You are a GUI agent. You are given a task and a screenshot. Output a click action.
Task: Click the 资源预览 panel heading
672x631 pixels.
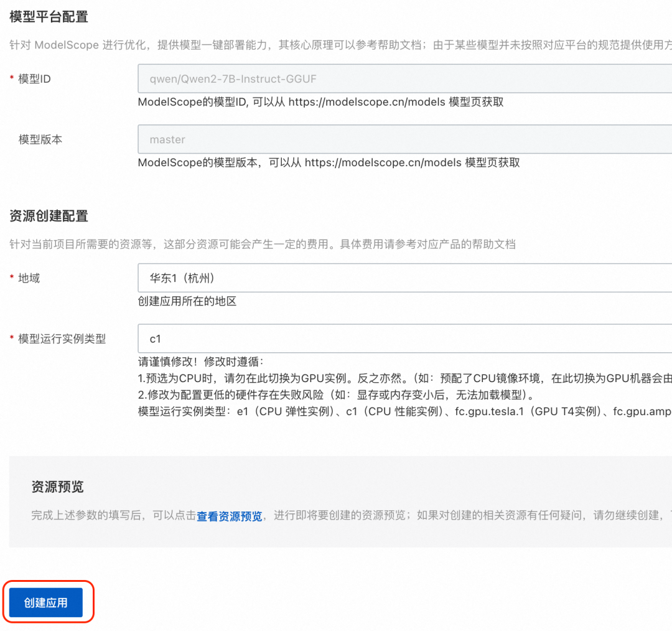[x=57, y=487]
